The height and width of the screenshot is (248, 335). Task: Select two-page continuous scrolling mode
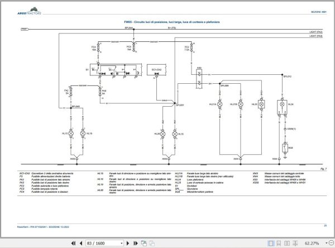295,244
